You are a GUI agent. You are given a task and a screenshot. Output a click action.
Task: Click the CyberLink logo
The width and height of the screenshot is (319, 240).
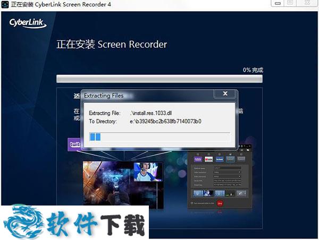[28, 23]
